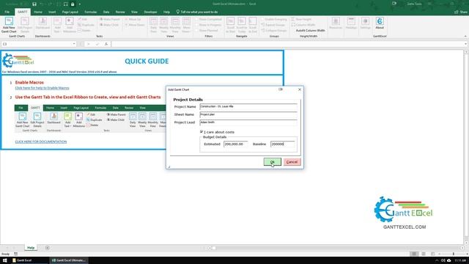The width and height of the screenshot is (469, 264).
Task: Click the Baseline budget field
Action: tap(283, 144)
